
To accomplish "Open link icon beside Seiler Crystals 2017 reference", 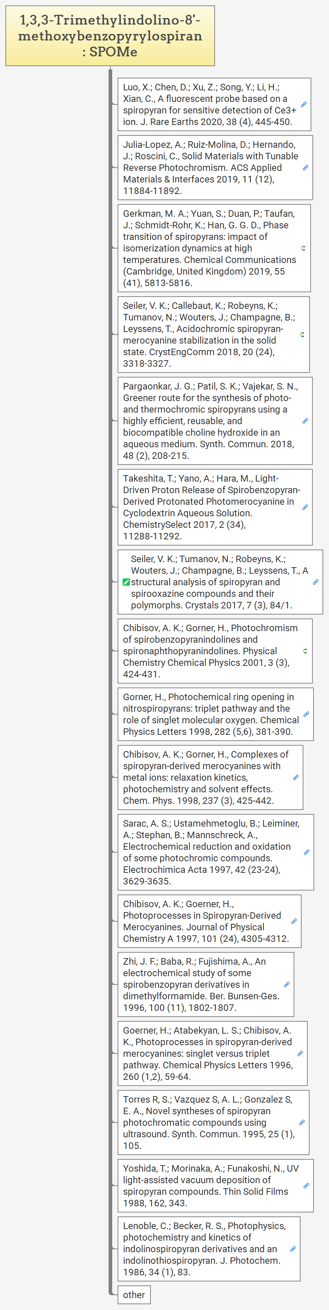I will (315, 582).
